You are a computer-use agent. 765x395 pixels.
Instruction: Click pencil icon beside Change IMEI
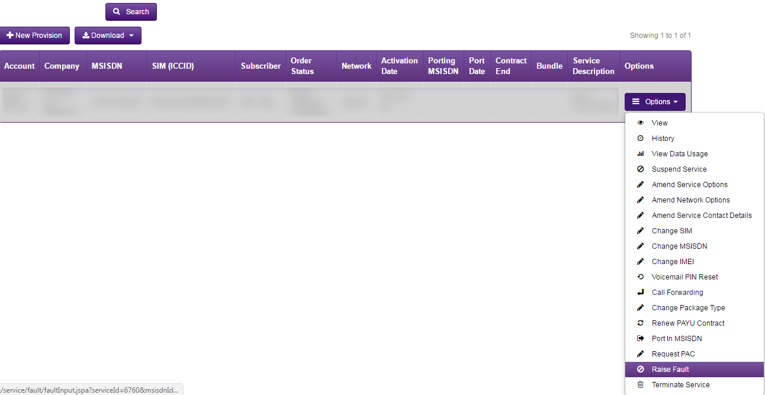click(640, 262)
